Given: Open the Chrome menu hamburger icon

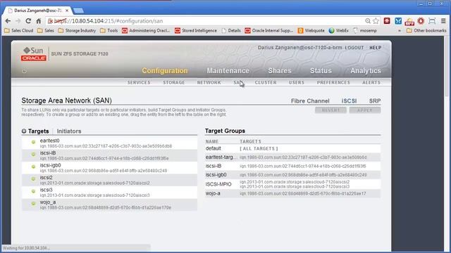Looking at the screenshot, I should [x=443, y=21].
